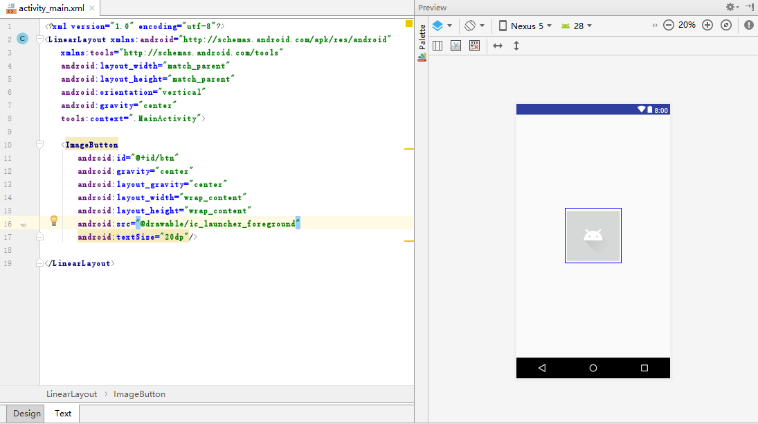Open design surface layers dropdown

(x=442, y=26)
